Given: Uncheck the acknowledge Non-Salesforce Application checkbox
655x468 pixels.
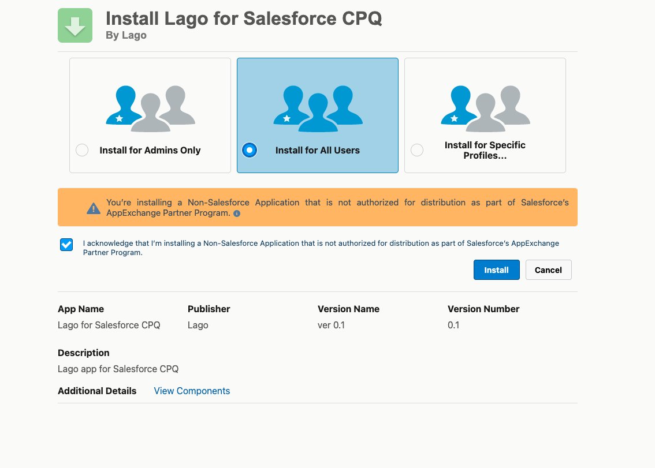Looking at the screenshot, I should coord(66,245).
